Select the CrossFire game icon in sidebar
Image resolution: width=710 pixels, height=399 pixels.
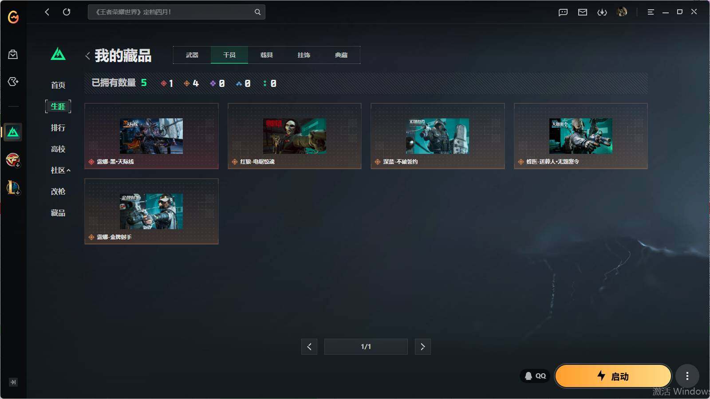pyautogui.click(x=13, y=160)
